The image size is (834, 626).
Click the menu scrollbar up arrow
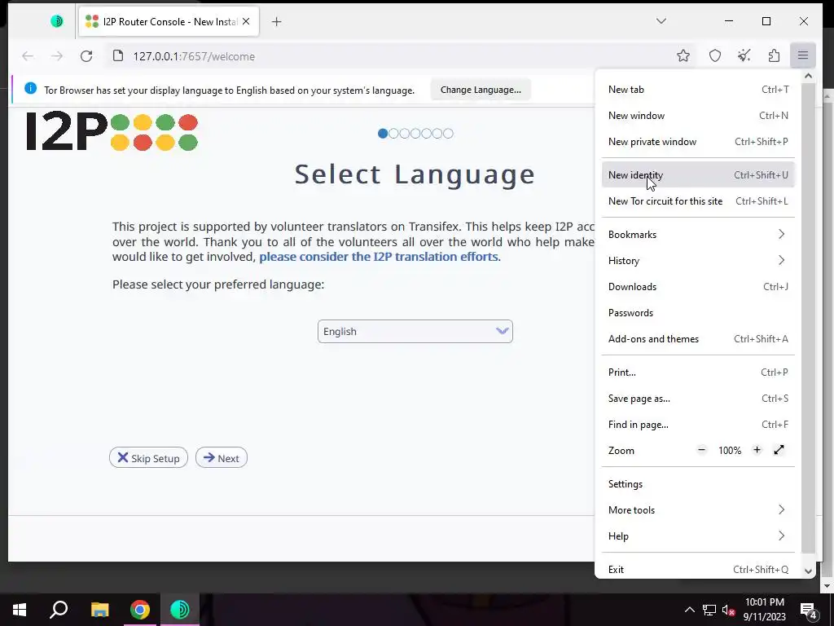[809, 76]
